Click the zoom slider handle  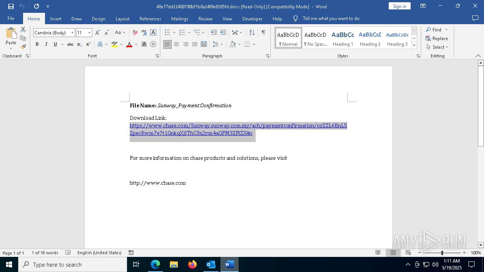(442, 253)
